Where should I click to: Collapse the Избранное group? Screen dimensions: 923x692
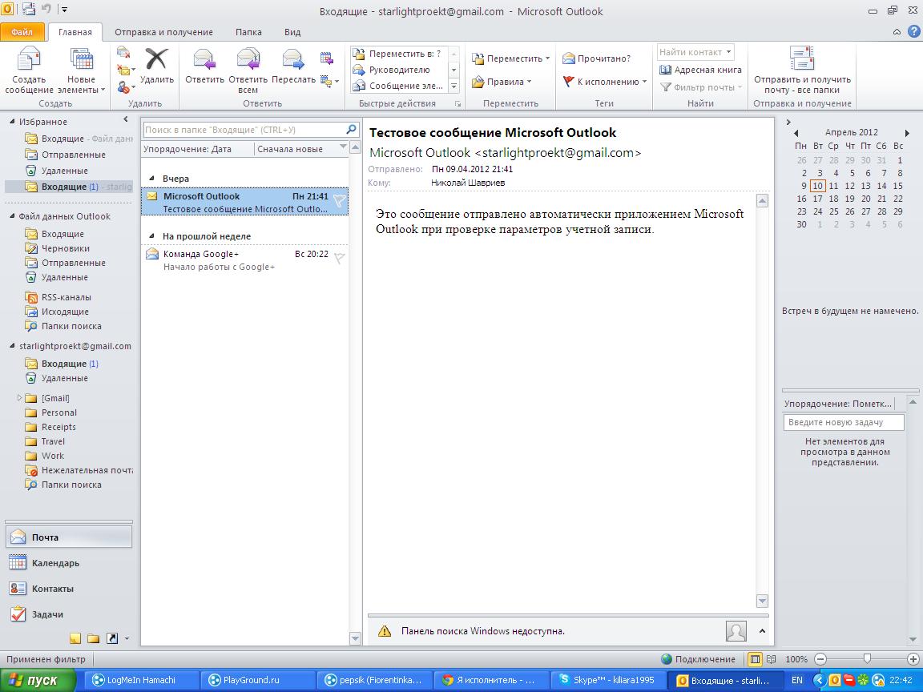coord(12,121)
